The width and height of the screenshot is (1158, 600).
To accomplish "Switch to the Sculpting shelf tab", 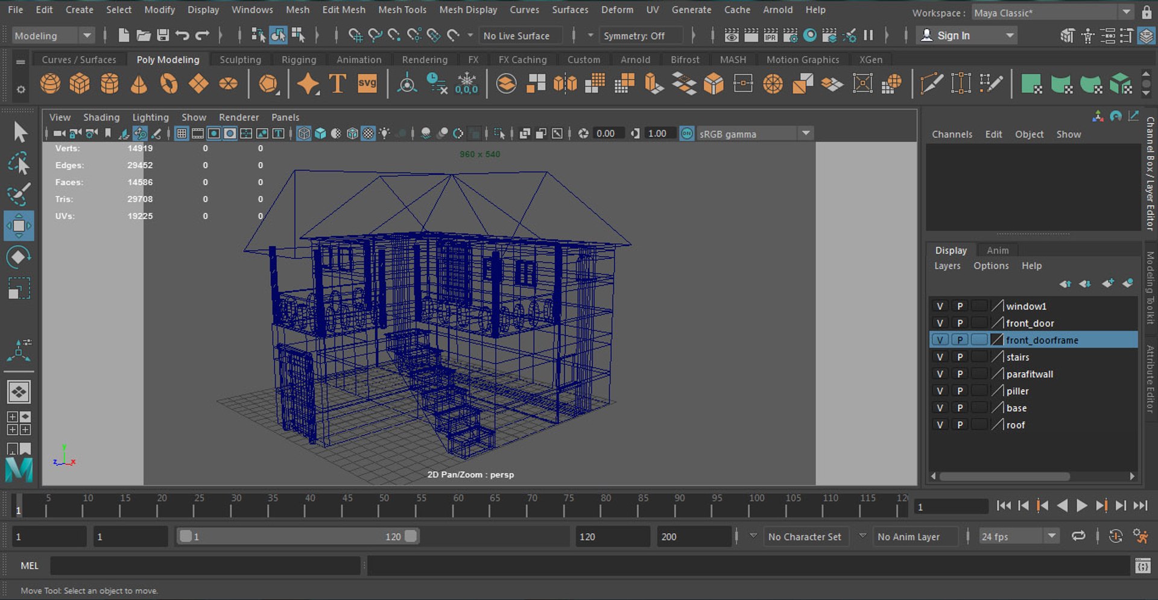I will point(240,60).
